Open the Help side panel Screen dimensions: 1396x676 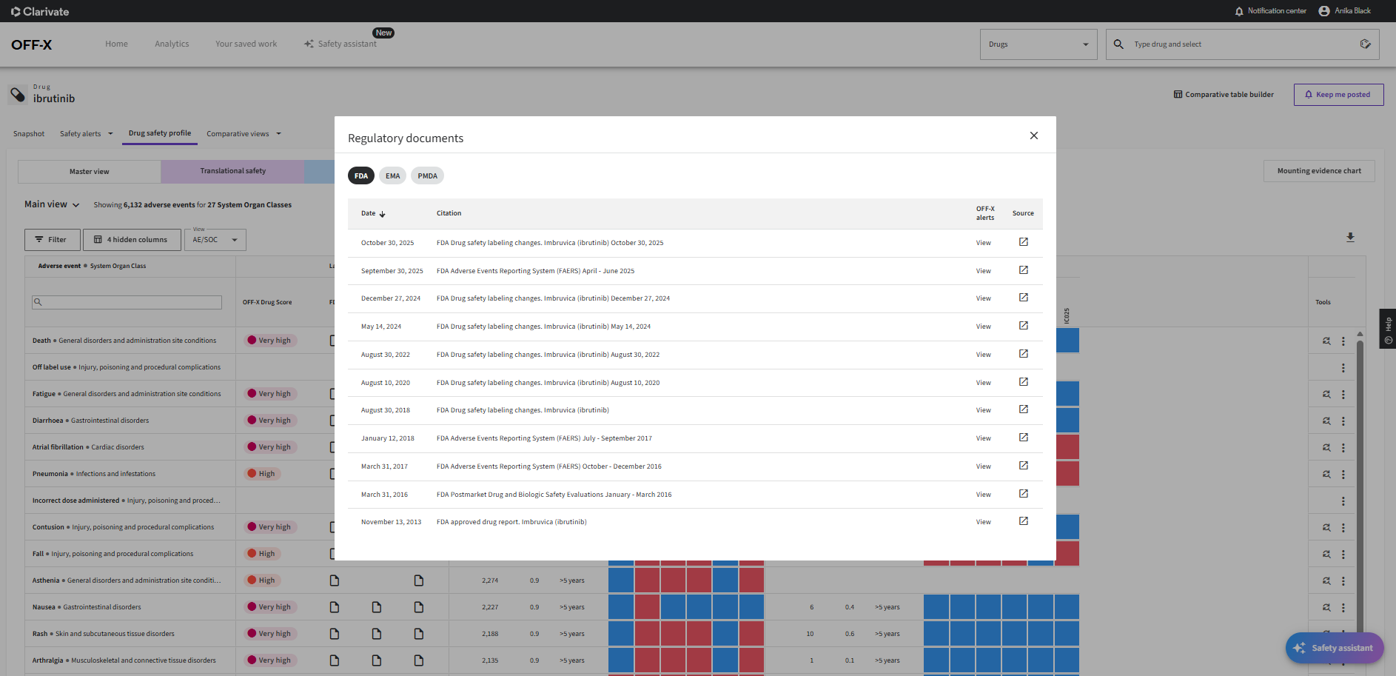click(1388, 329)
